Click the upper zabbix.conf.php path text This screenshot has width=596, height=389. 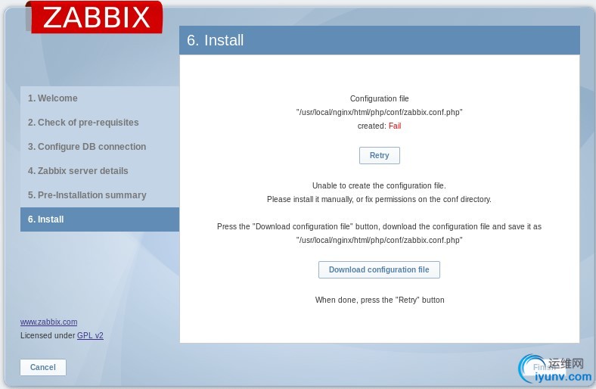[x=380, y=112]
